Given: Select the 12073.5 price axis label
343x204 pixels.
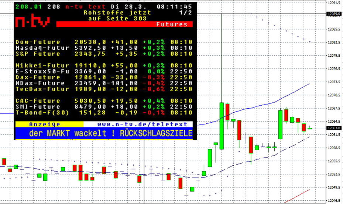Looking at the screenshot, I should pyautogui.click(x=334, y=82).
